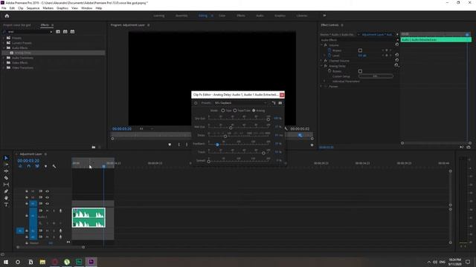The image size is (476, 267).
Task: Click the YUV Effects filter icon
Action: click(72, 31)
